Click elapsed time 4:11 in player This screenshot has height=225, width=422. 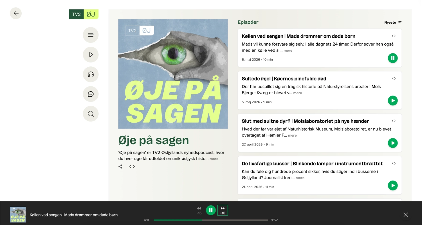[146, 220]
